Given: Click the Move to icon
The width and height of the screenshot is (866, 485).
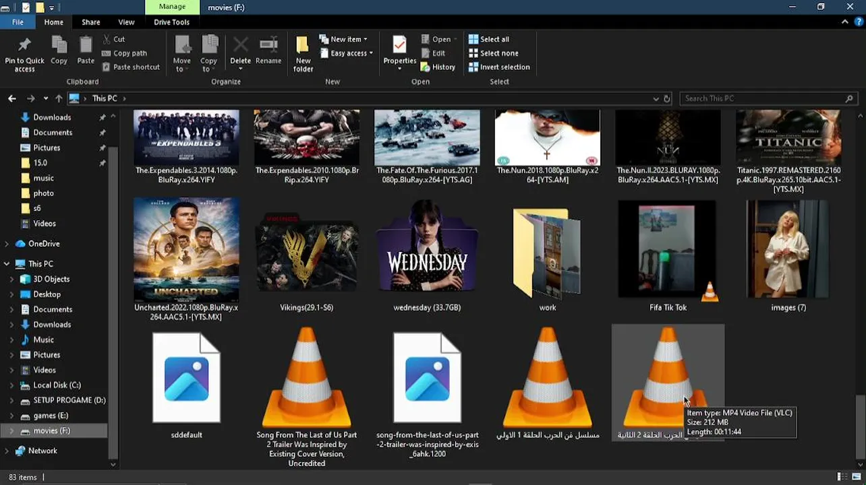Looking at the screenshot, I should (182, 45).
